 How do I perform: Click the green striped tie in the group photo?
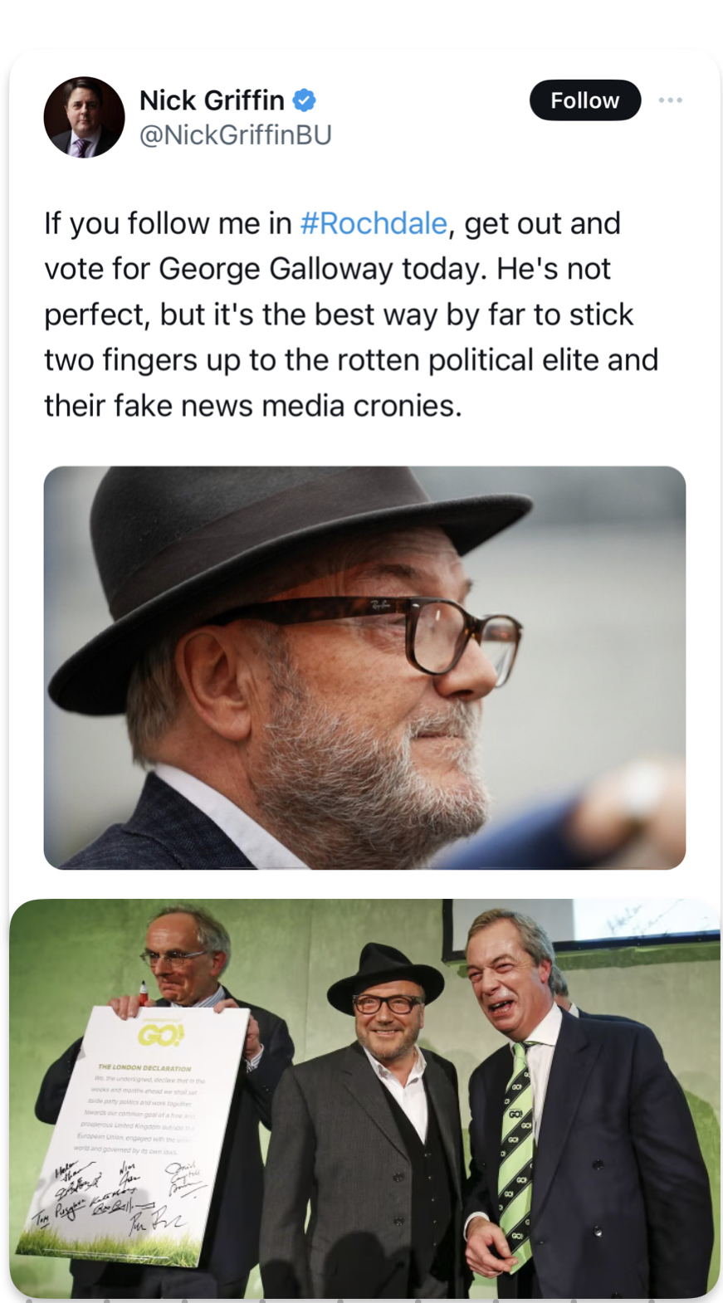click(x=516, y=1154)
